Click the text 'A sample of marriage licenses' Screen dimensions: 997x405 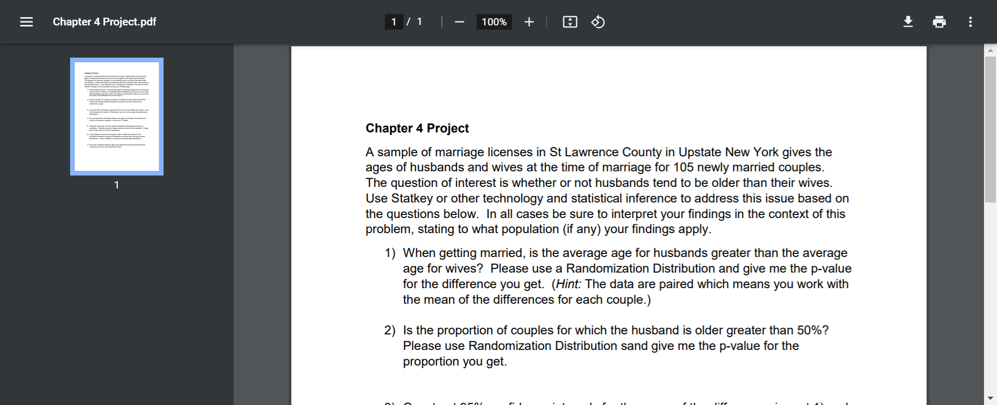(x=449, y=152)
